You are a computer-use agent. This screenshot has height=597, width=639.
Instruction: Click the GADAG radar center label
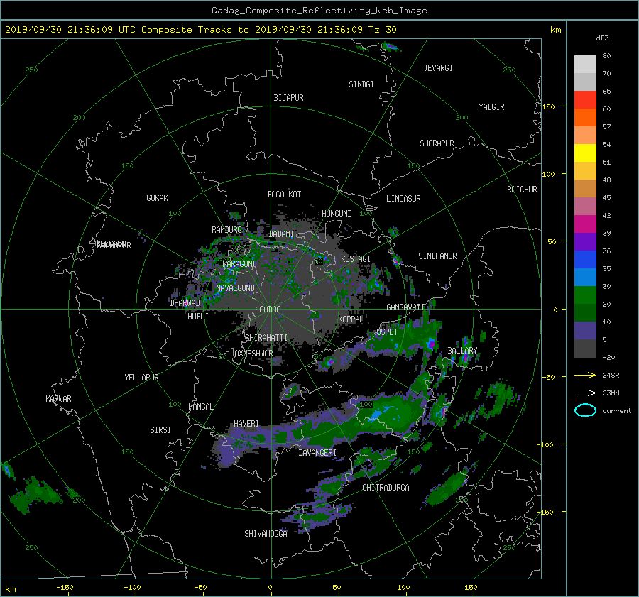point(271,310)
